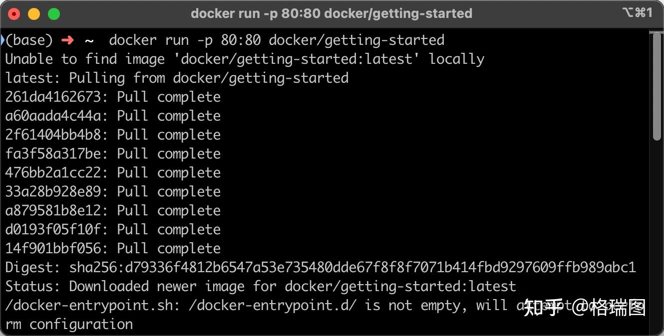Click the scrollbar thumb on the right
This screenshot has width=664, height=336.
coord(657,85)
